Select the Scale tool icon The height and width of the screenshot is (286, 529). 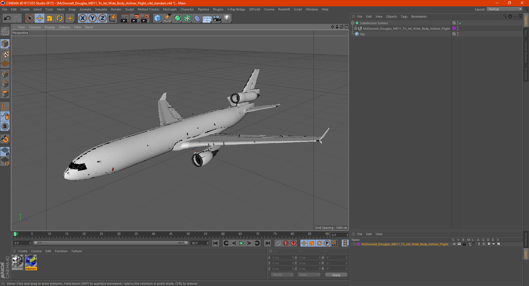50,18
